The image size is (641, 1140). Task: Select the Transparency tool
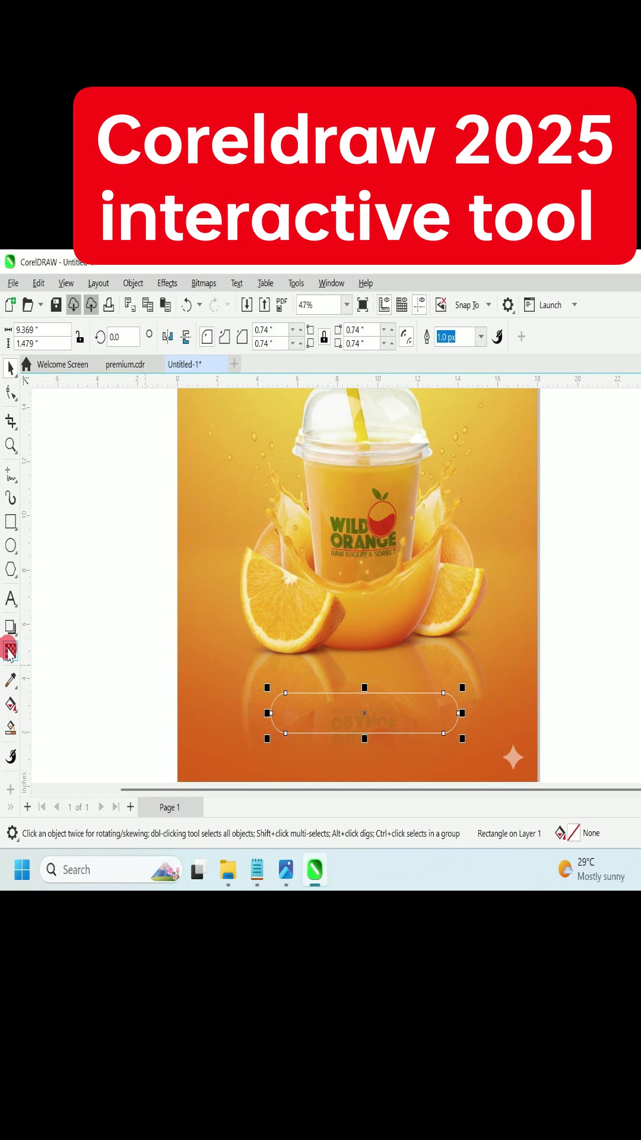point(10,651)
